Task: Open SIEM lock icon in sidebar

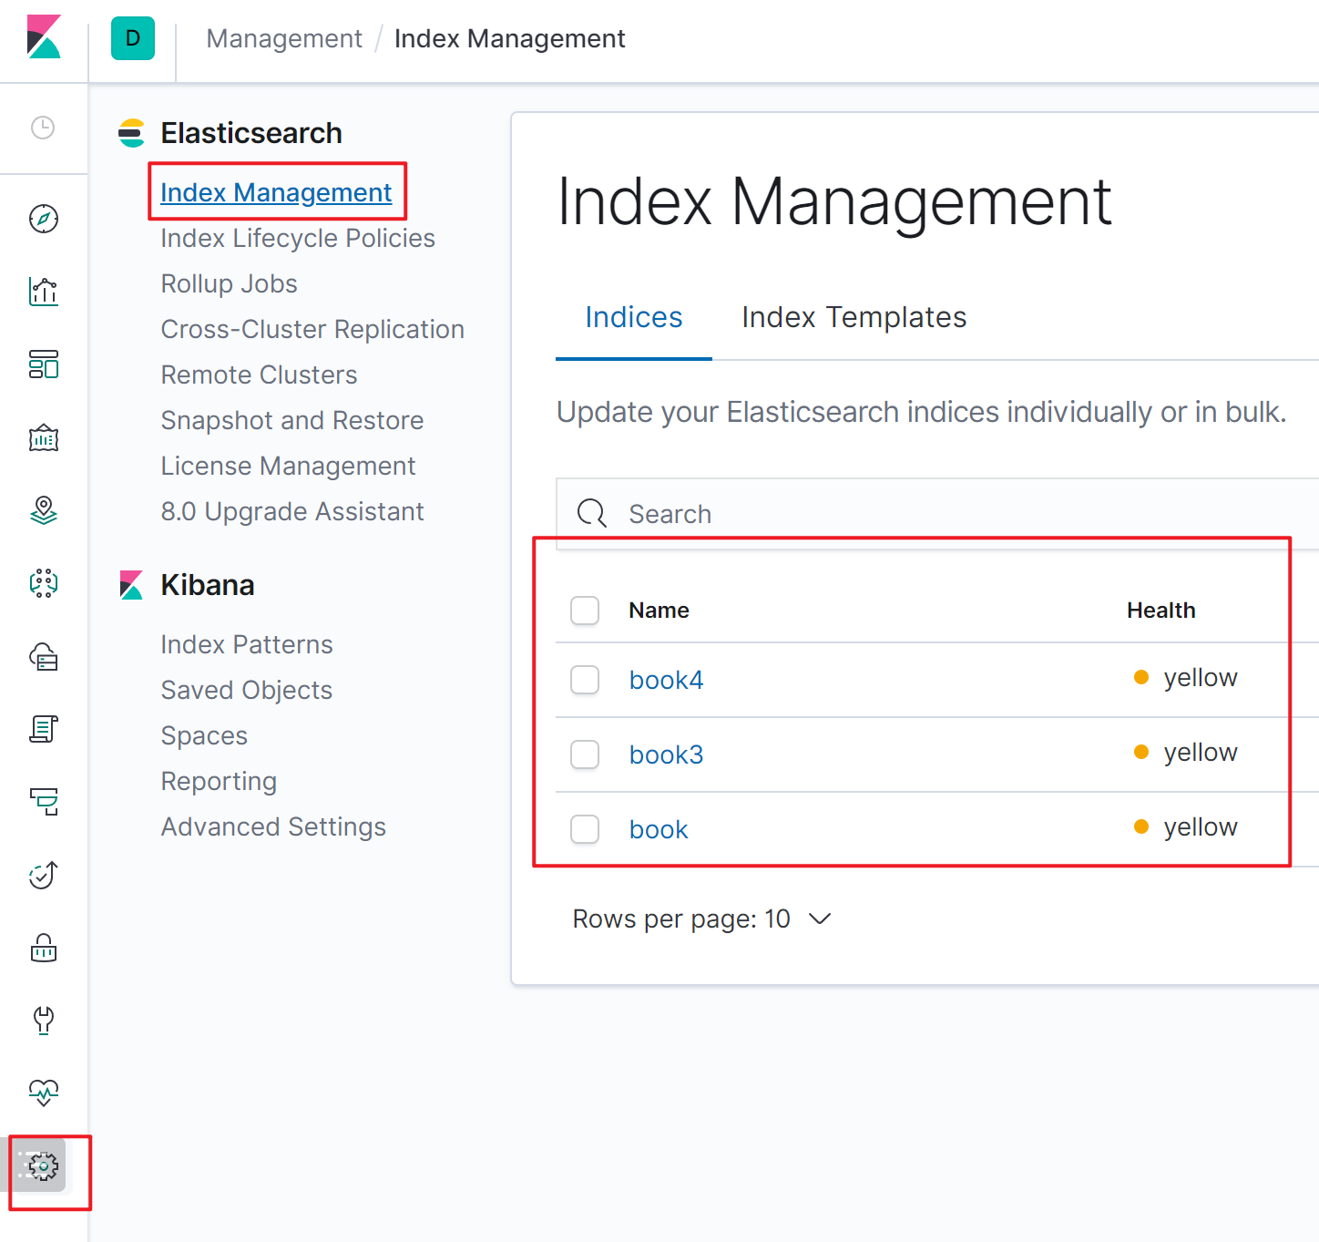Action: [44, 948]
